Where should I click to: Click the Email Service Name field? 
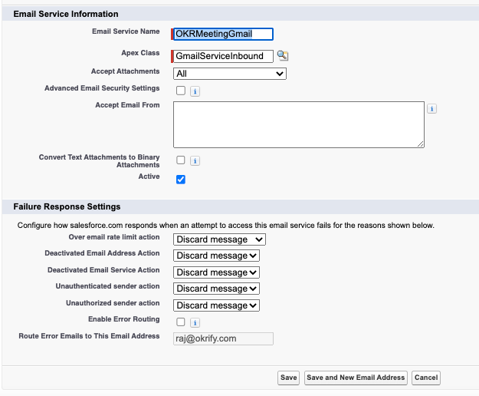click(x=223, y=34)
